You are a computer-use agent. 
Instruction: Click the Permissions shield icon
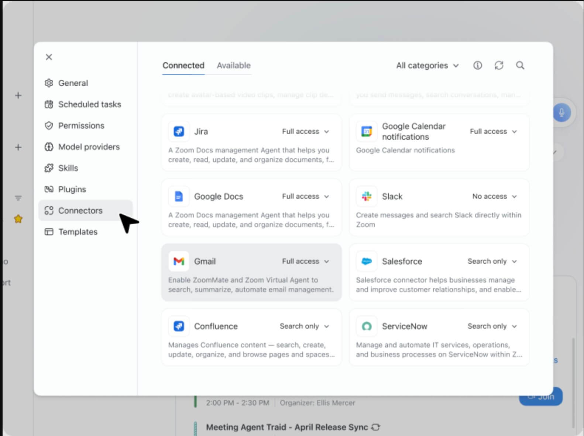pos(49,125)
